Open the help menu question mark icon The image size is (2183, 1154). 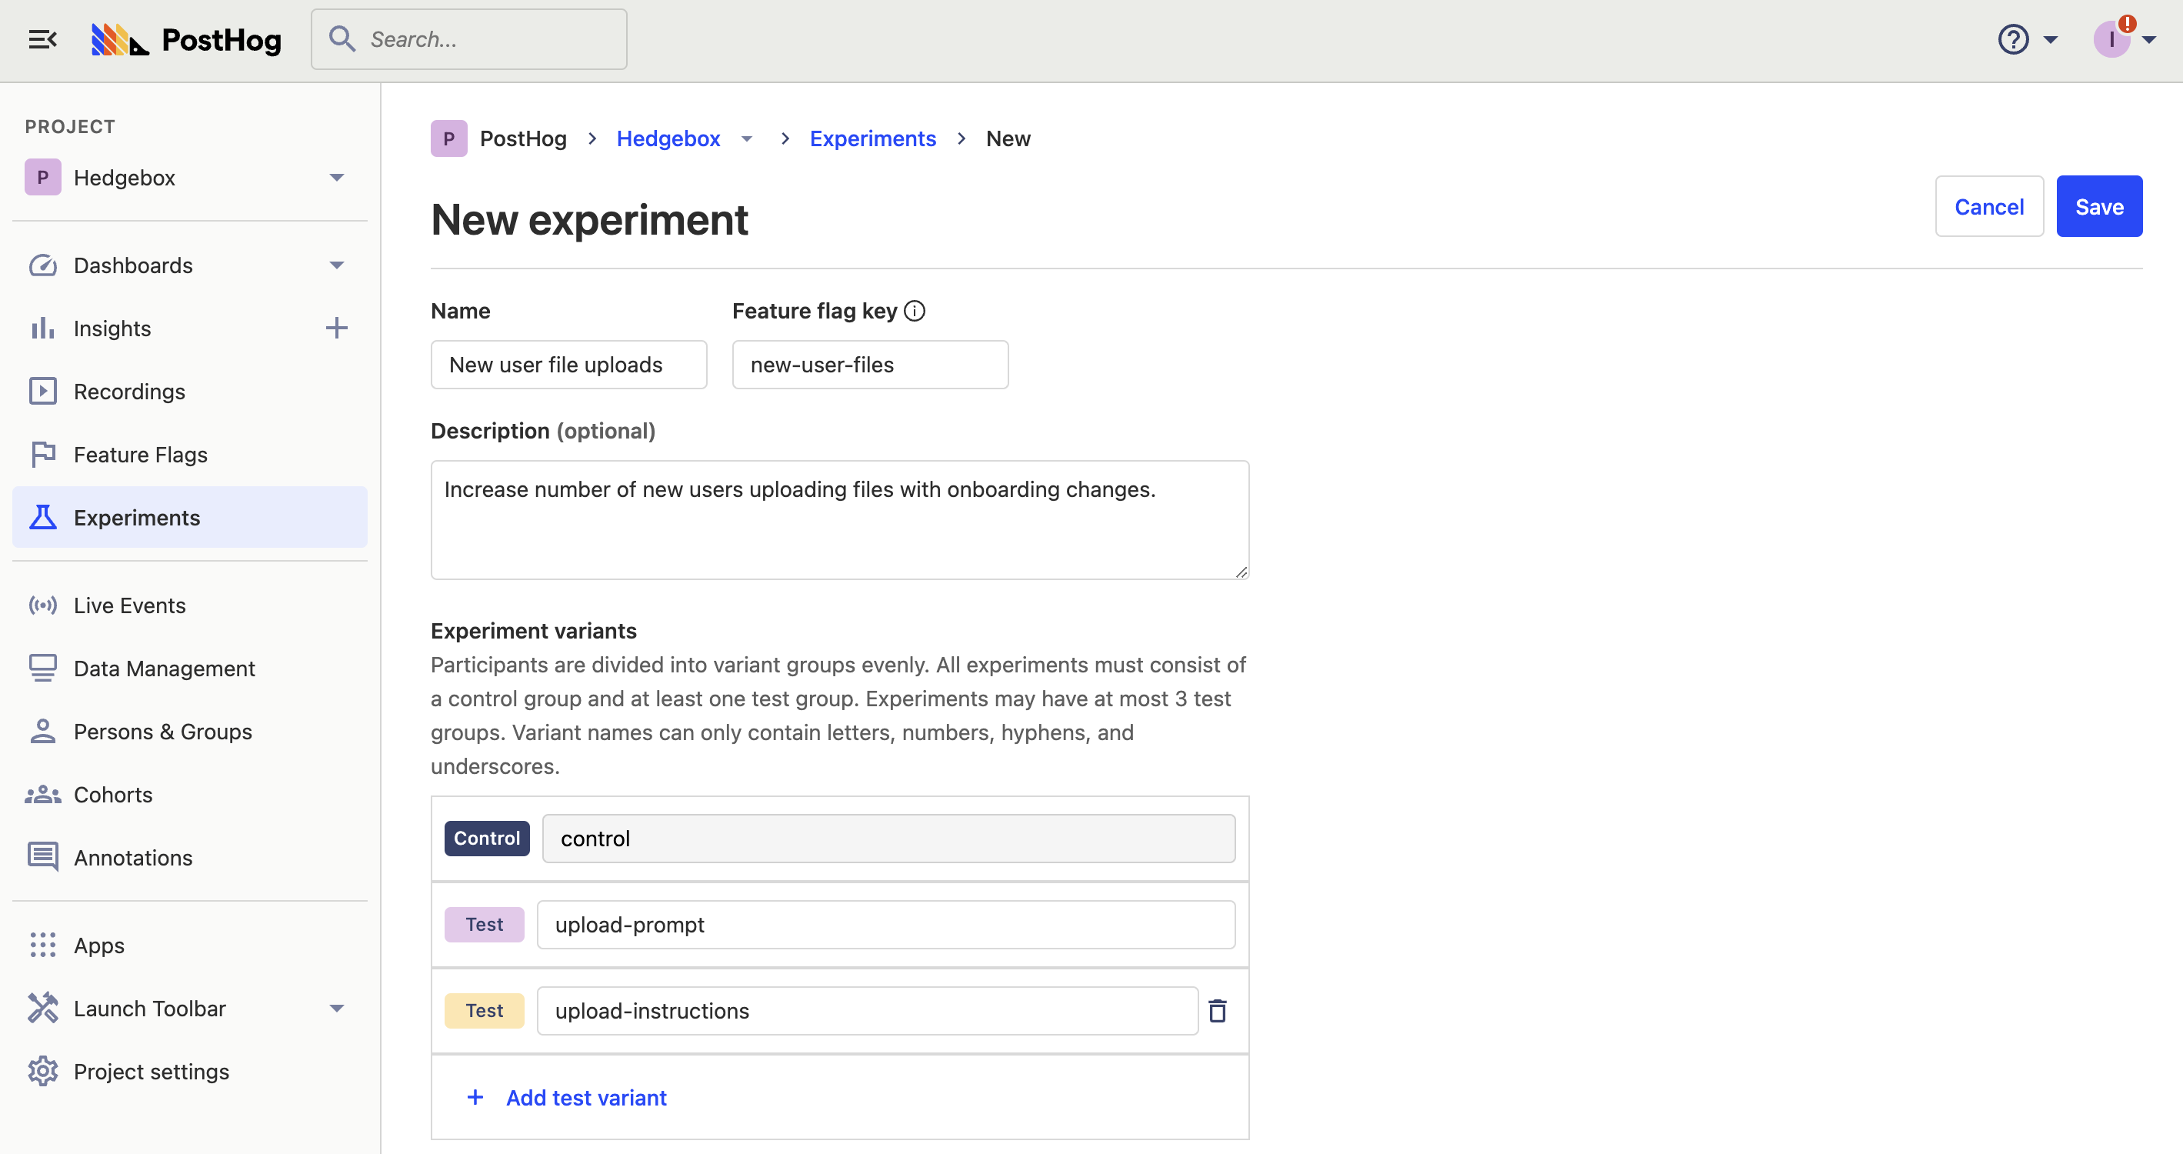click(x=2013, y=39)
